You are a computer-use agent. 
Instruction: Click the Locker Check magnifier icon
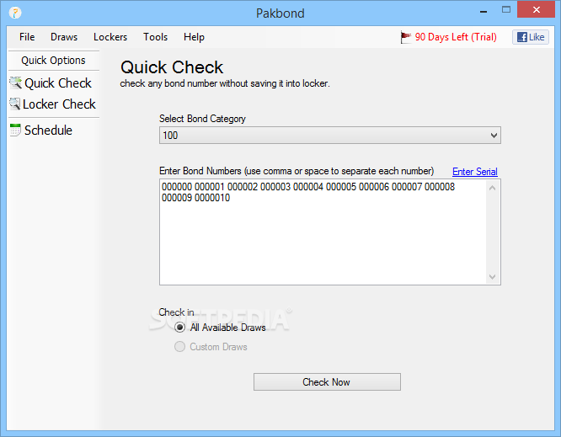(14, 104)
